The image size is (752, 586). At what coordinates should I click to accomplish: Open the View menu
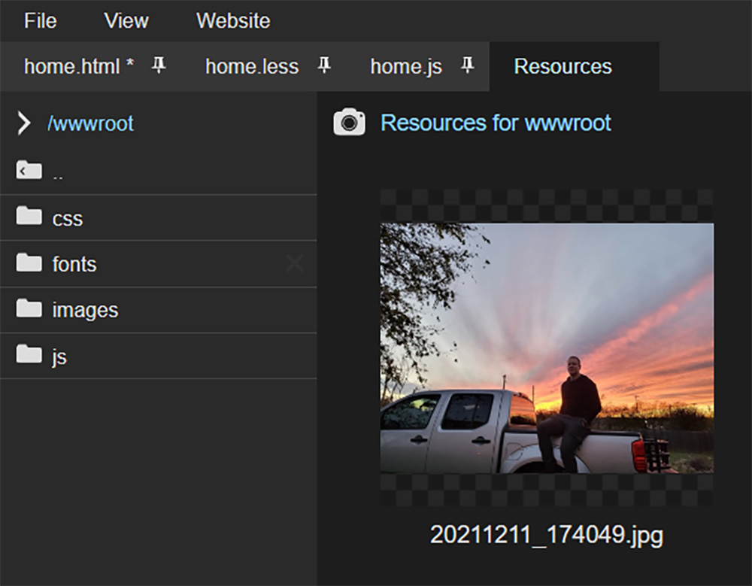point(126,20)
